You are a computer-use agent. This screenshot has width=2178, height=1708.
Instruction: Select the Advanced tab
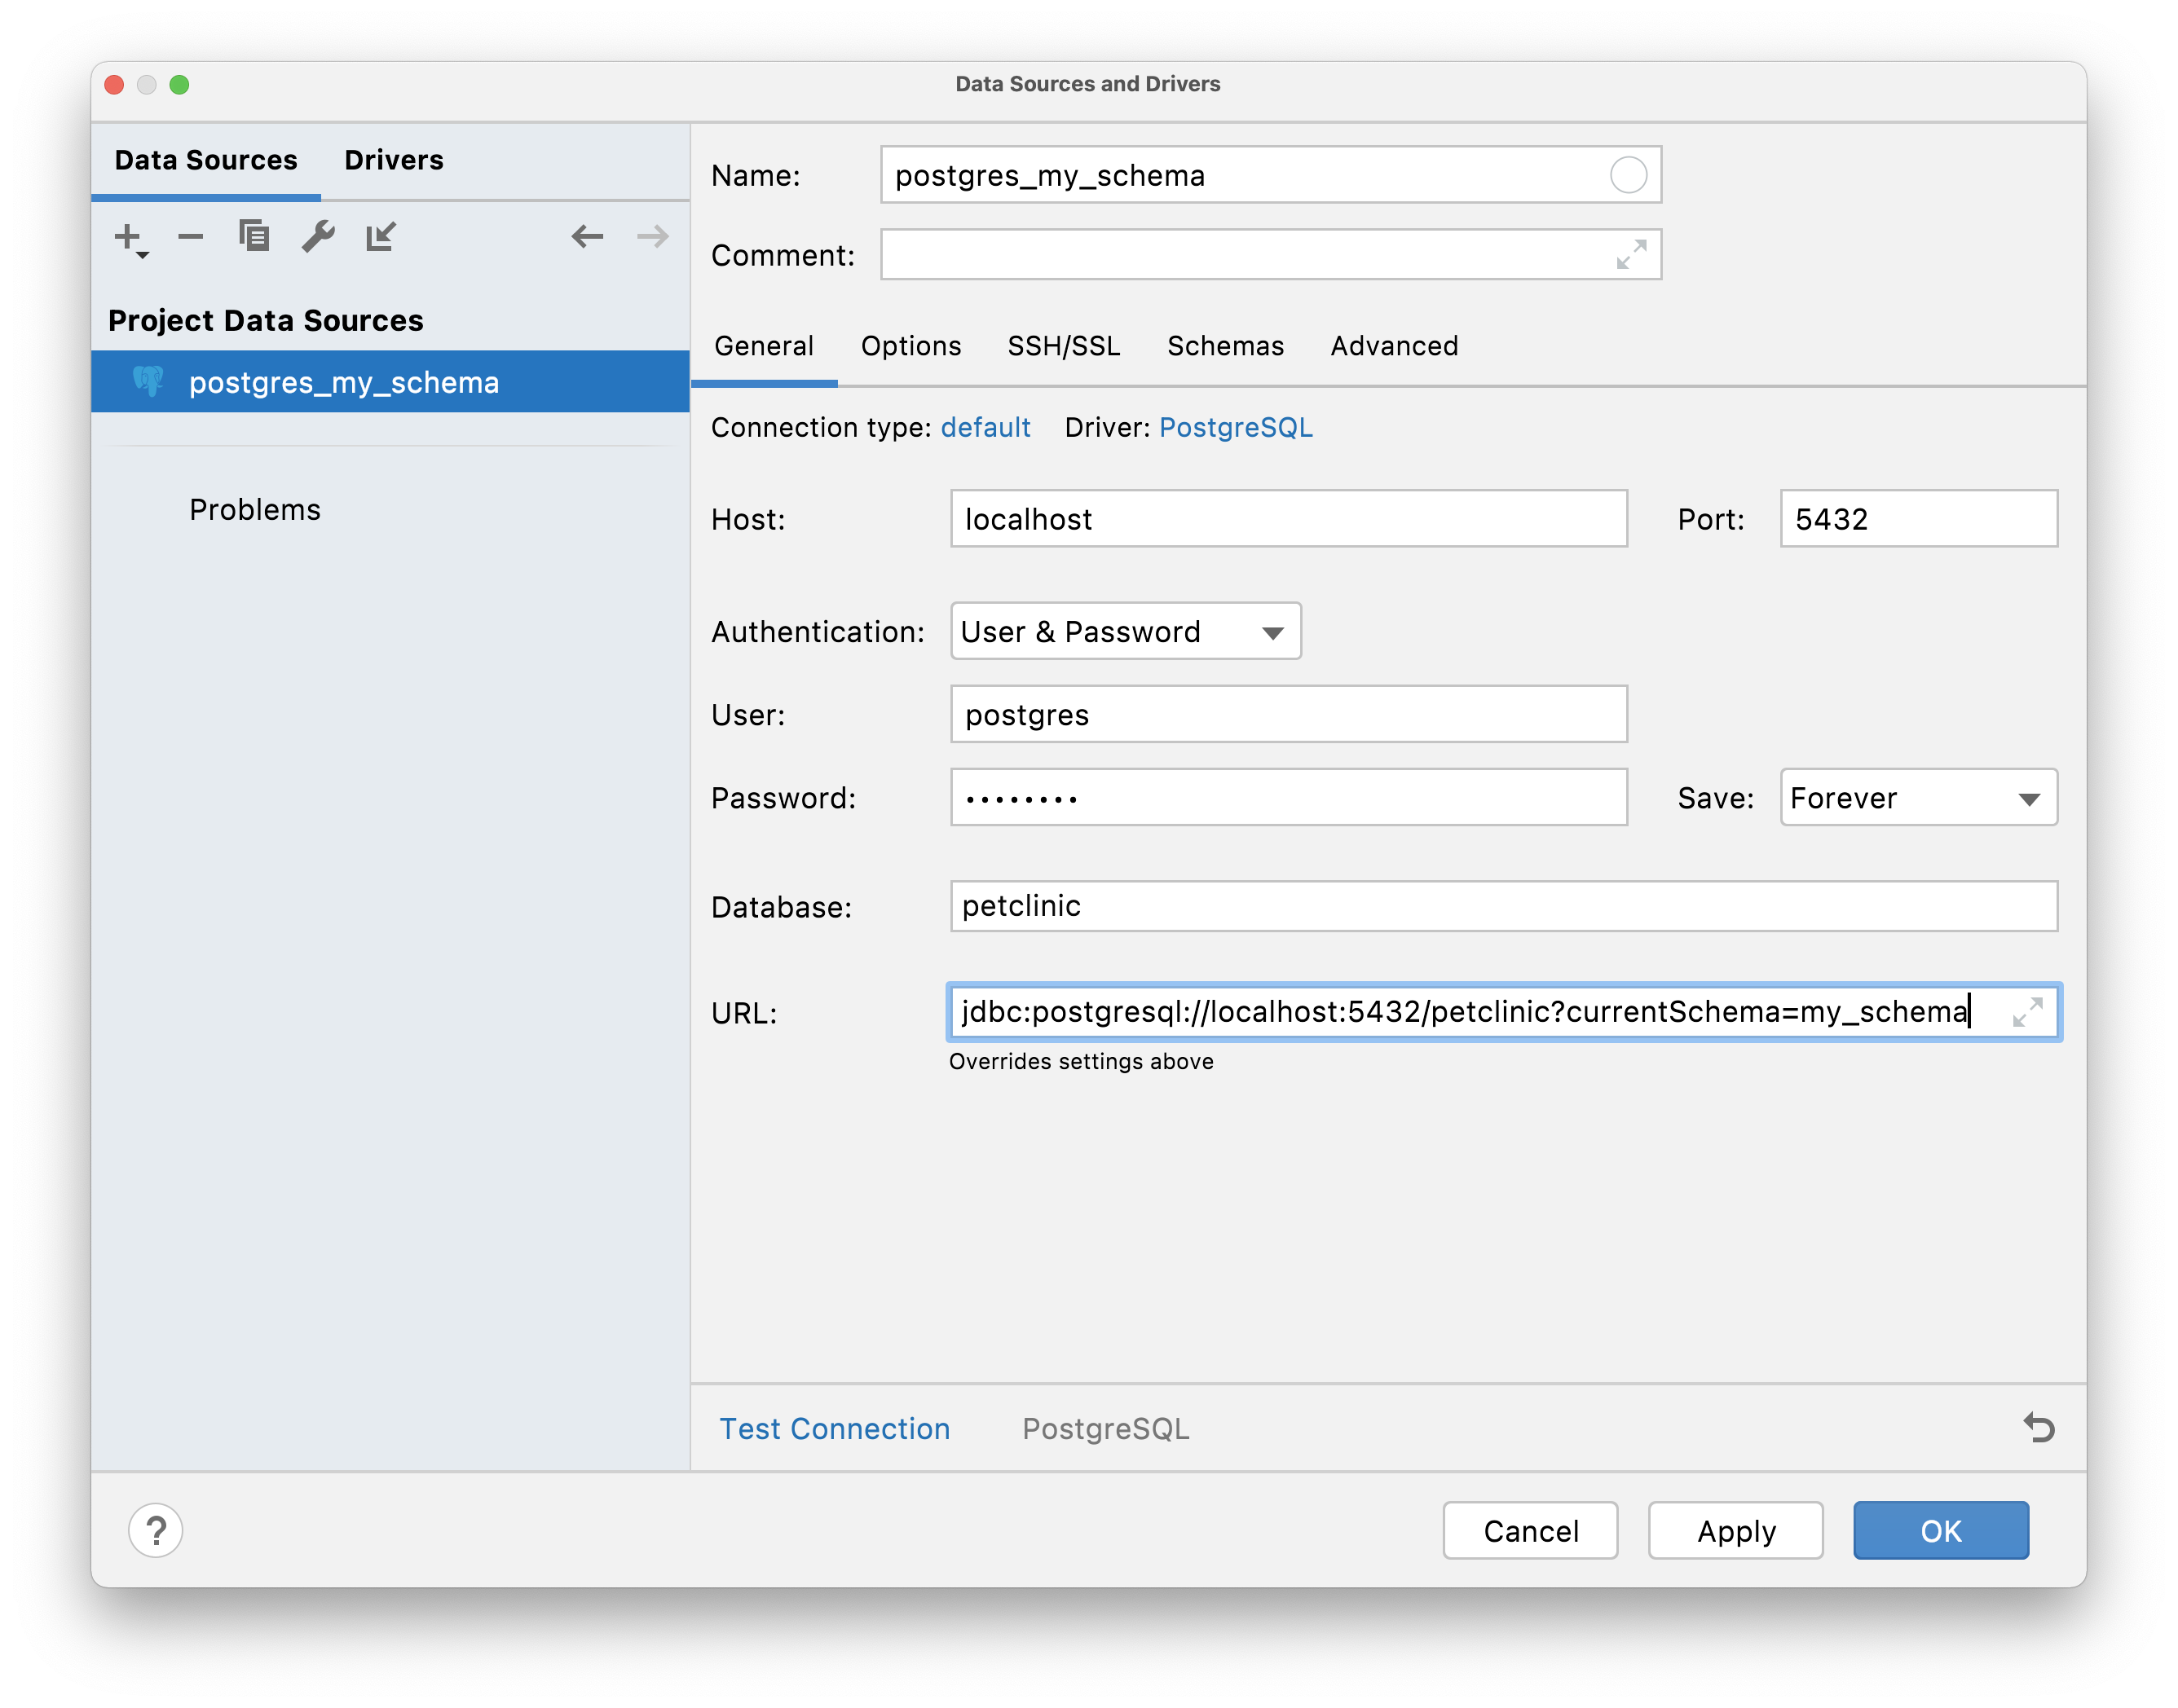(x=1395, y=345)
